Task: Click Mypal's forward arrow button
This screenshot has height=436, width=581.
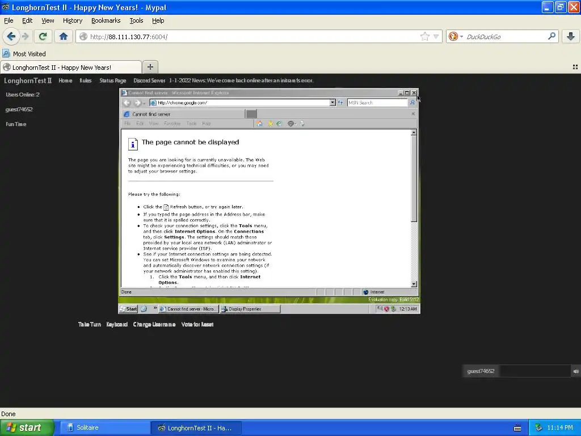Action: click(x=25, y=36)
